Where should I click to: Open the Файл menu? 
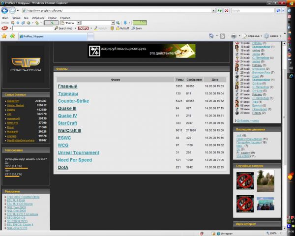(x=5, y=18)
